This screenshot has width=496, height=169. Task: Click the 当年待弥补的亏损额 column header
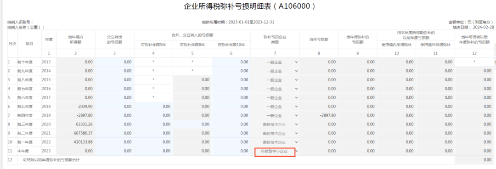point(358,39)
